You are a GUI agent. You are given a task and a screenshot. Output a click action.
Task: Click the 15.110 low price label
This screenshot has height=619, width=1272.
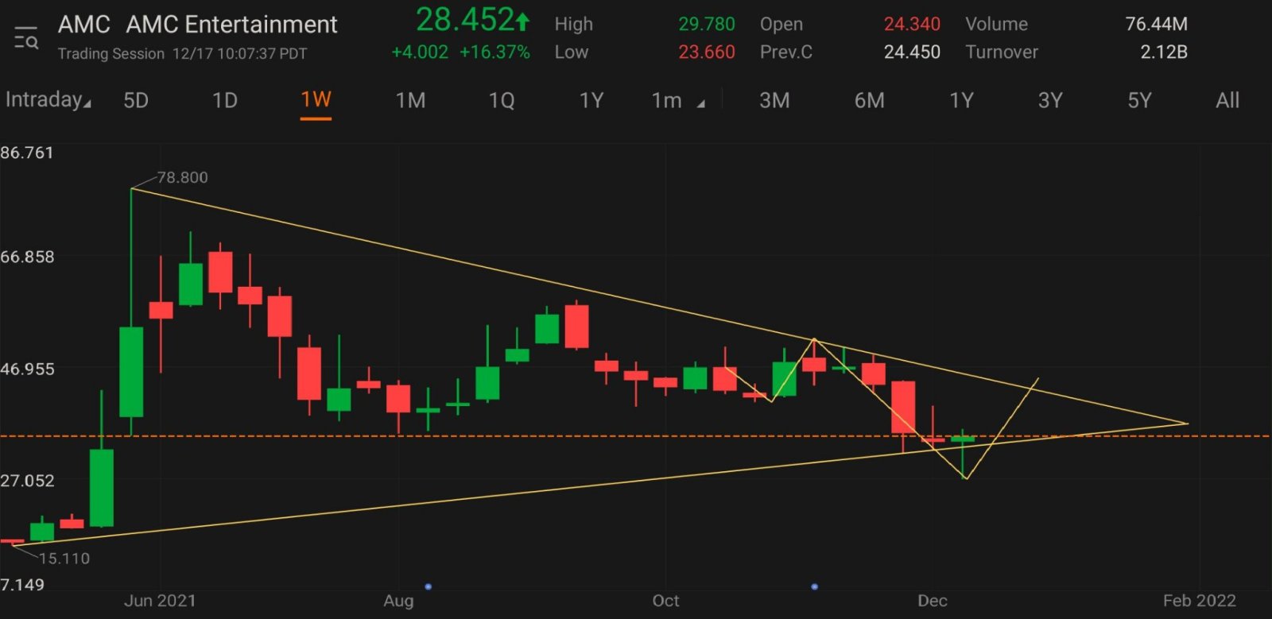pyautogui.click(x=64, y=559)
